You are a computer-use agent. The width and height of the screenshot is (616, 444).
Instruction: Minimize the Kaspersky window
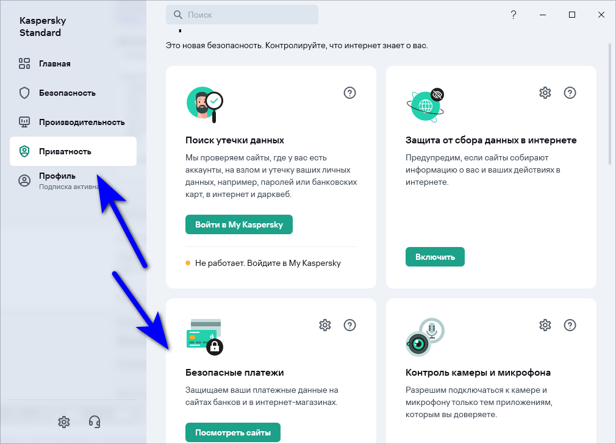(x=543, y=15)
